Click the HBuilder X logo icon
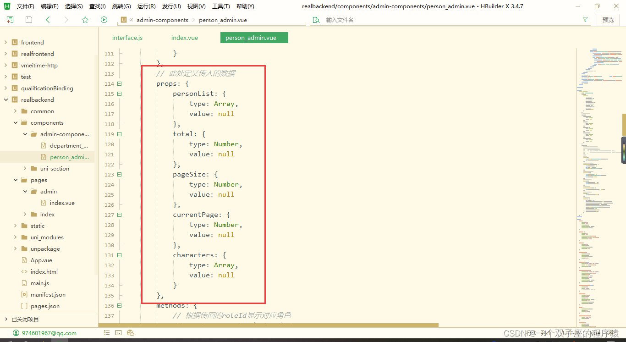 7,6
